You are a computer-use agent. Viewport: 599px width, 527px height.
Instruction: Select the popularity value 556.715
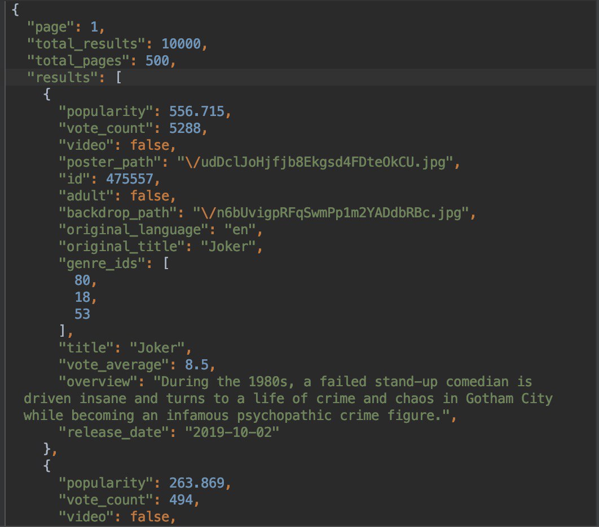pos(197,111)
